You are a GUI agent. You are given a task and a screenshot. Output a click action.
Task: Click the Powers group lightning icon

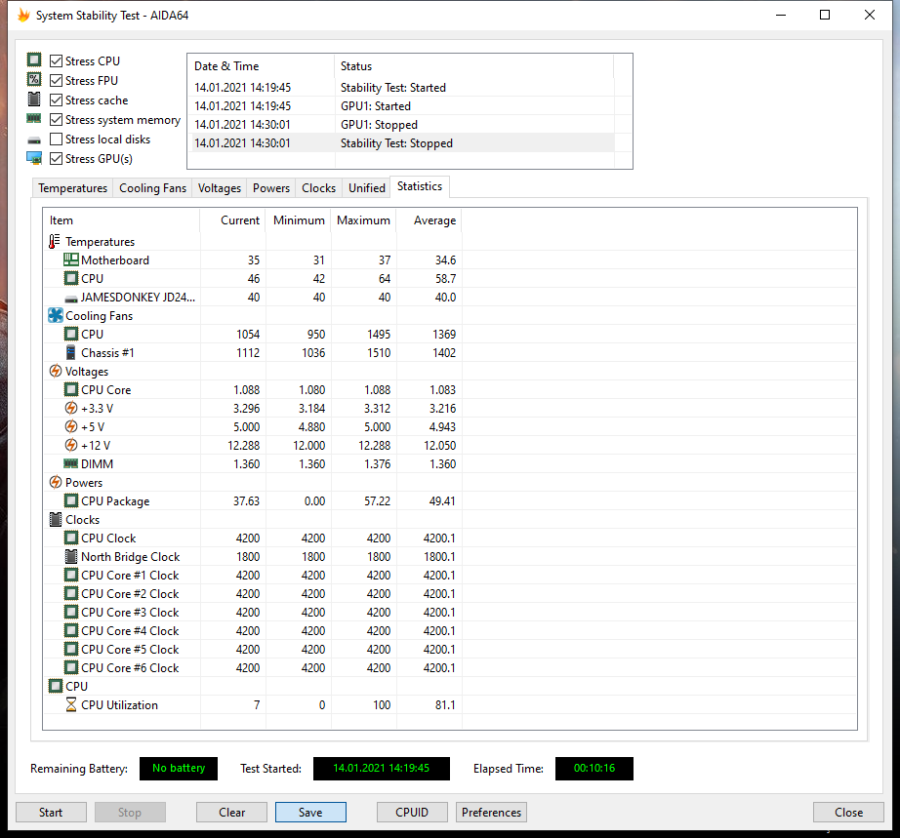pos(55,482)
